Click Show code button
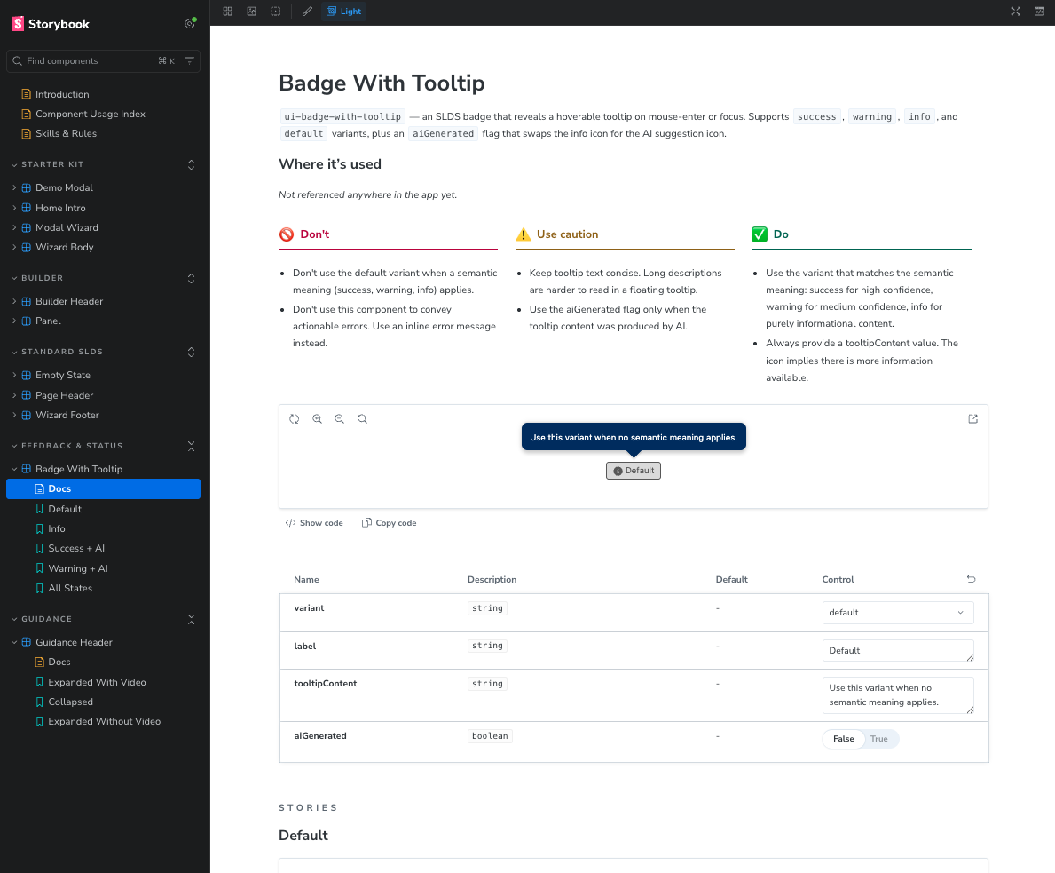 [x=314, y=523]
